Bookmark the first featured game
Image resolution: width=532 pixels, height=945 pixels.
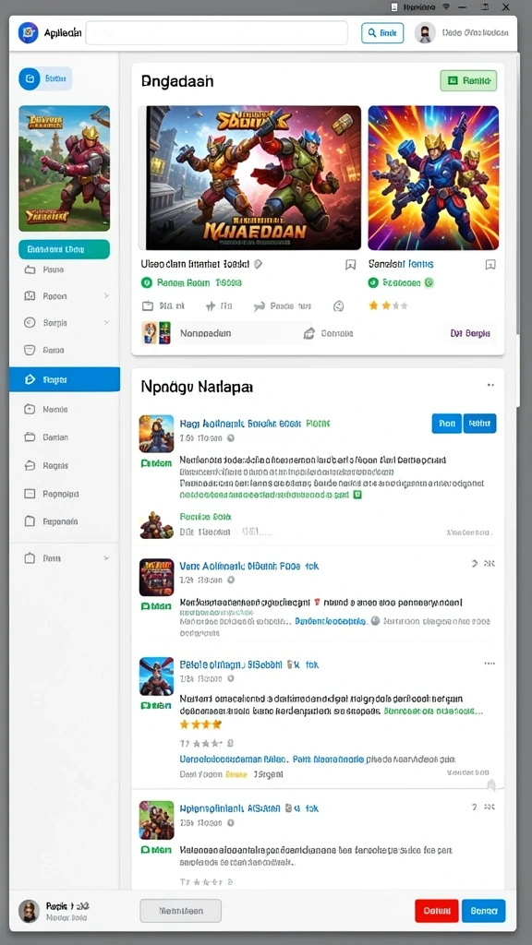[350, 265]
